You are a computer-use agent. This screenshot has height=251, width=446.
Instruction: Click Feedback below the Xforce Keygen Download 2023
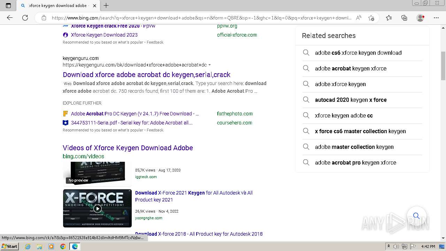155,42
